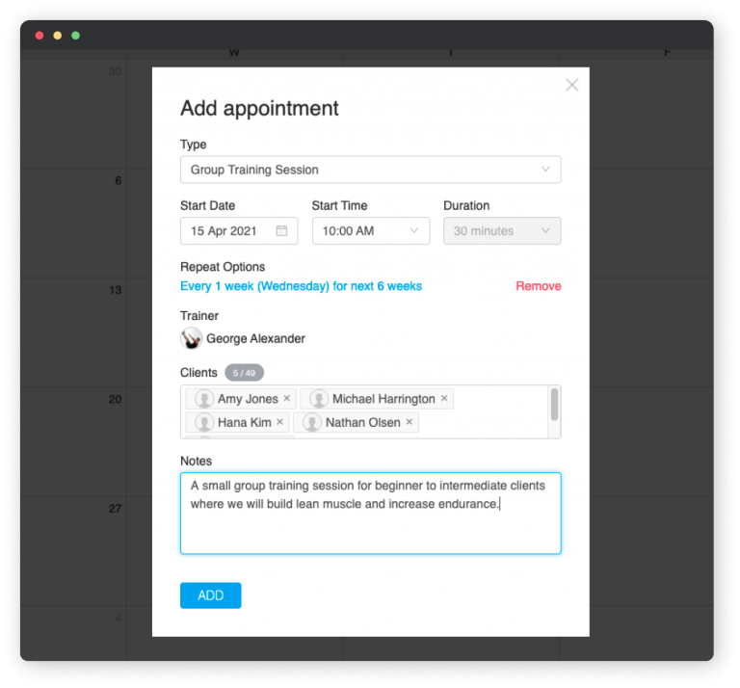Click the blue ADD button
This screenshot has width=740, height=688.
pyautogui.click(x=210, y=595)
